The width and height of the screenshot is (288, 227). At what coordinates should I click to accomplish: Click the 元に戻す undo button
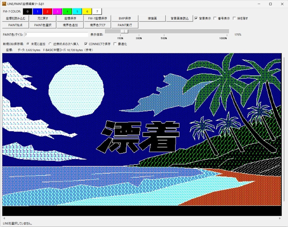click(x=43, y=18)
